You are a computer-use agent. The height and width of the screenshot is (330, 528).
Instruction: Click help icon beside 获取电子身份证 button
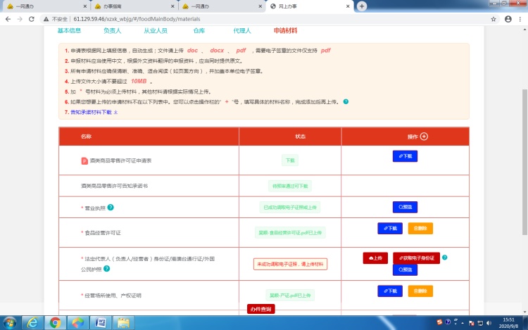(444, 258)
